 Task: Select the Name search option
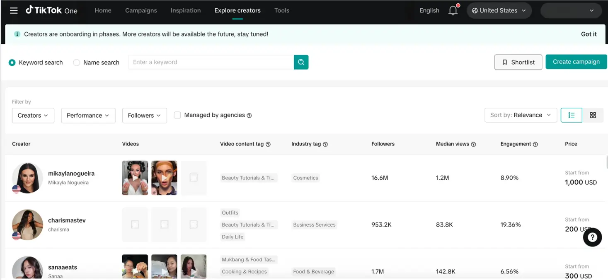click(76, 63)
